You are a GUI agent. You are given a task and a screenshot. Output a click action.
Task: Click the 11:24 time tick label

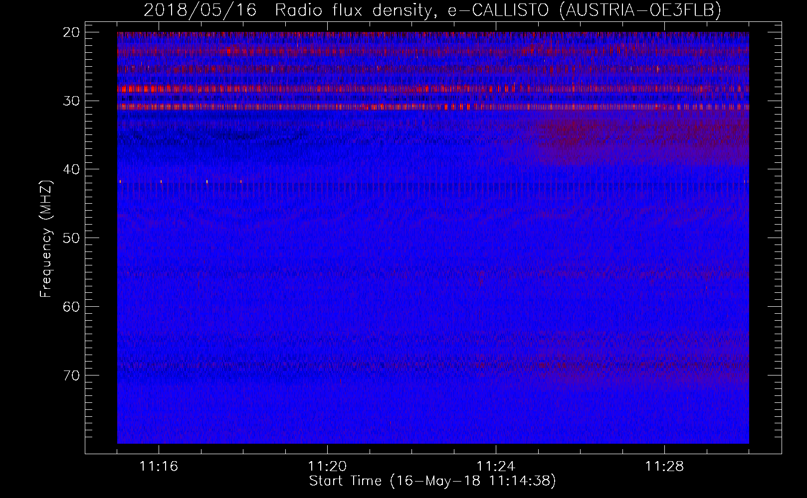coord(496,467)
